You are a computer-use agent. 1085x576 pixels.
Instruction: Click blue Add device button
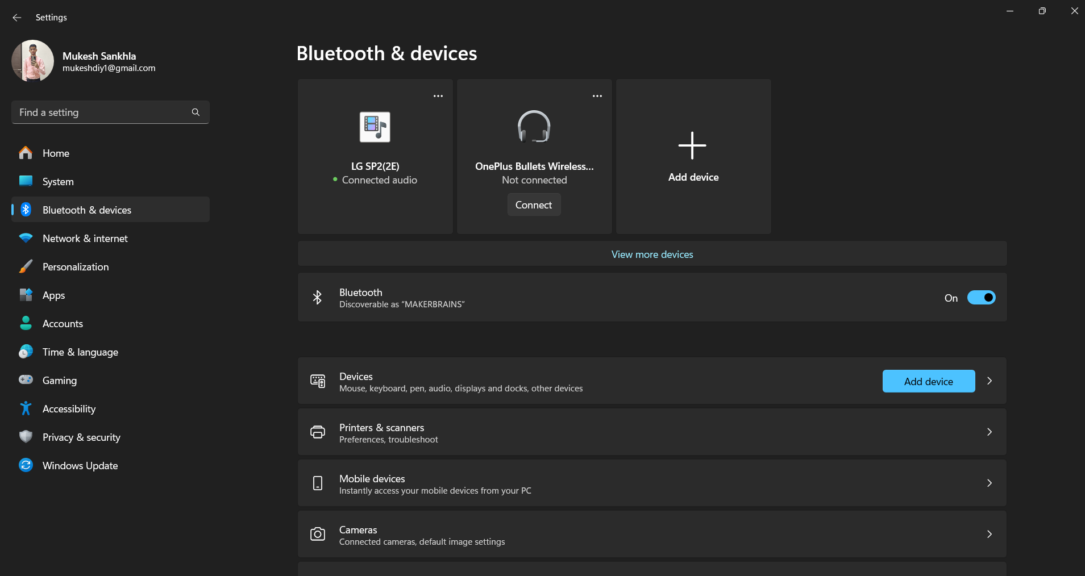[x=928, y=382]
